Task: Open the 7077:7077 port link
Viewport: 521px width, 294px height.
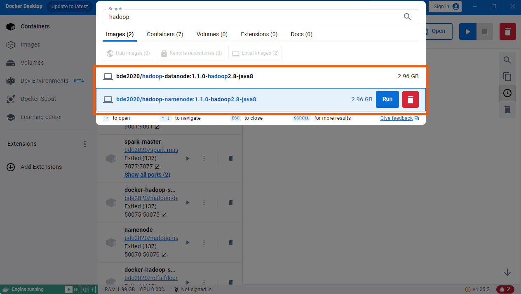Action: click(x=142, y=166)
